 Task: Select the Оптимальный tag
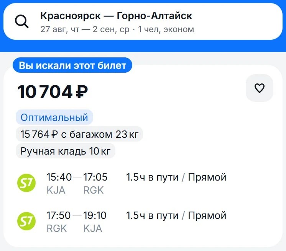click(54, 117)
